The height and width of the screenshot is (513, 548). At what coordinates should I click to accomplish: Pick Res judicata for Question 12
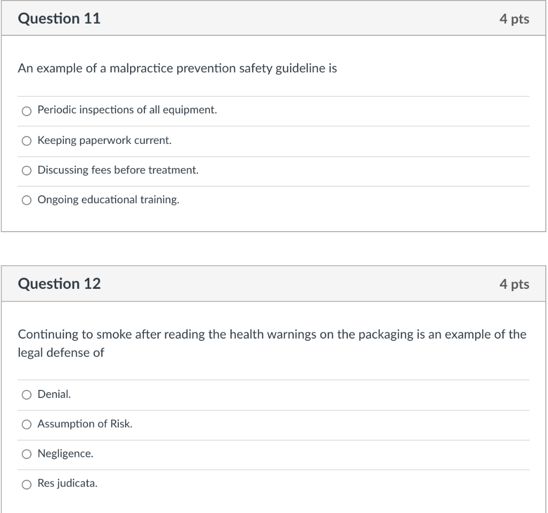coord(26,484)
